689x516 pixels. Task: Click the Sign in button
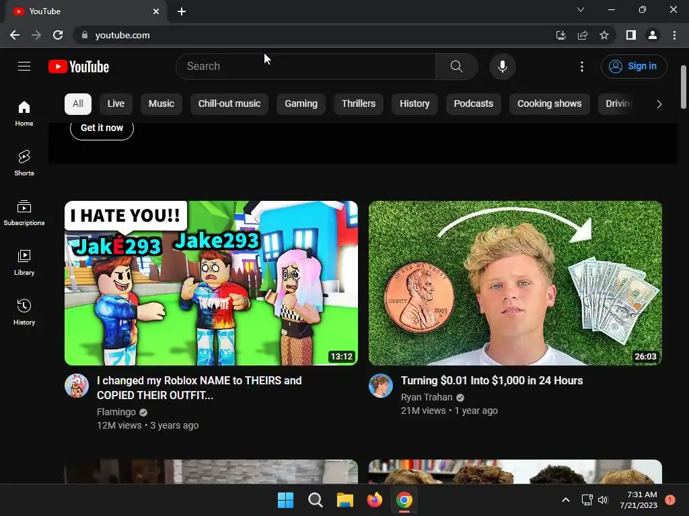(x=634, y=67)
